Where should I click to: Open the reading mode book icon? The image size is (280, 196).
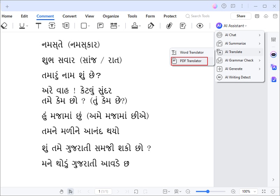[x=257, y=16]
